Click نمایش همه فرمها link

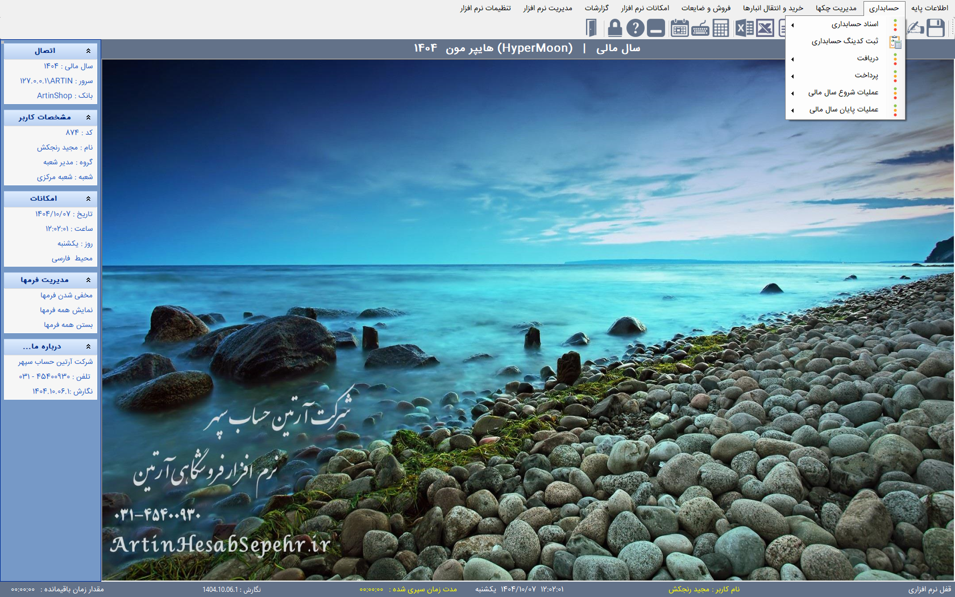pos(66,310)
